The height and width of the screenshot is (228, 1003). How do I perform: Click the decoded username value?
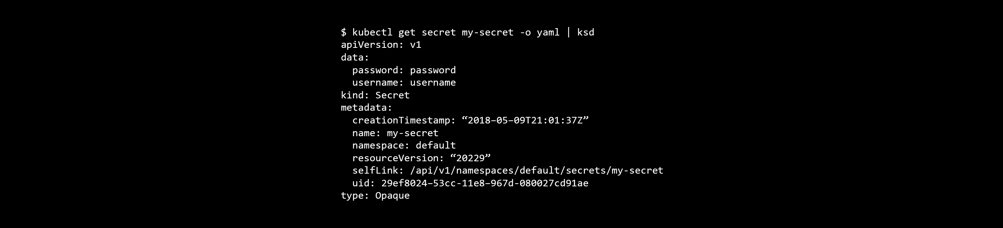pyautogui.click(x=433, y=83)
